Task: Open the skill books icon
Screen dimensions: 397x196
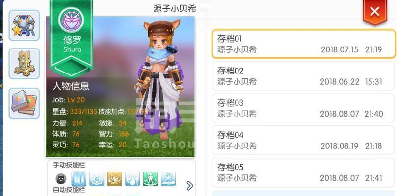Action: click(x=25, y=103)
